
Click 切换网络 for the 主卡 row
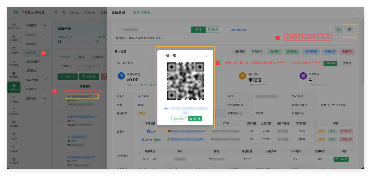point(346,131)
